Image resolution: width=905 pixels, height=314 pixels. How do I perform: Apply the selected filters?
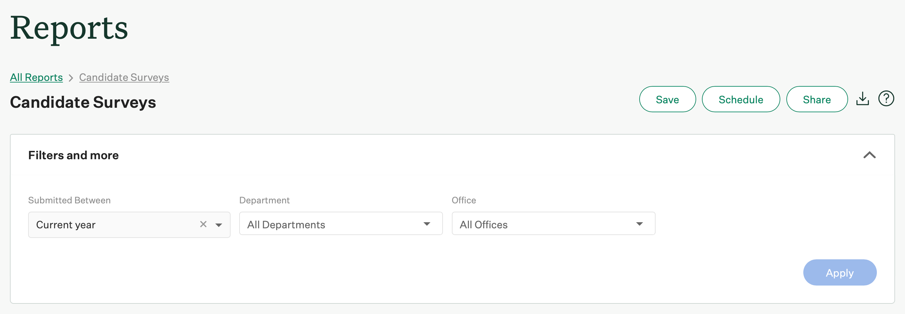point(840,272)
